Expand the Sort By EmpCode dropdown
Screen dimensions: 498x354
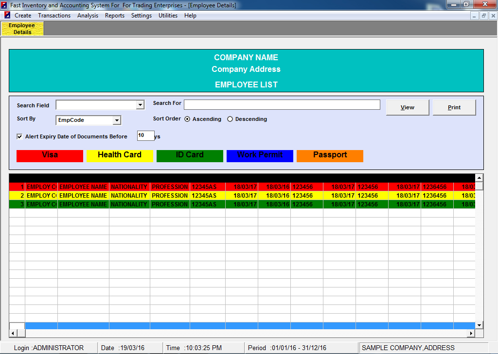[116, 120]
